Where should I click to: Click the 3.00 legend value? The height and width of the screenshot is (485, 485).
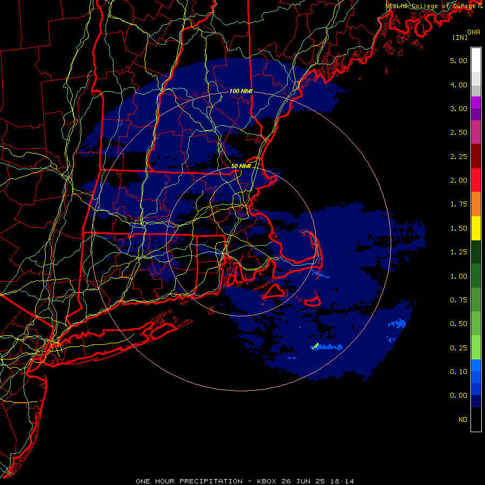459,108
